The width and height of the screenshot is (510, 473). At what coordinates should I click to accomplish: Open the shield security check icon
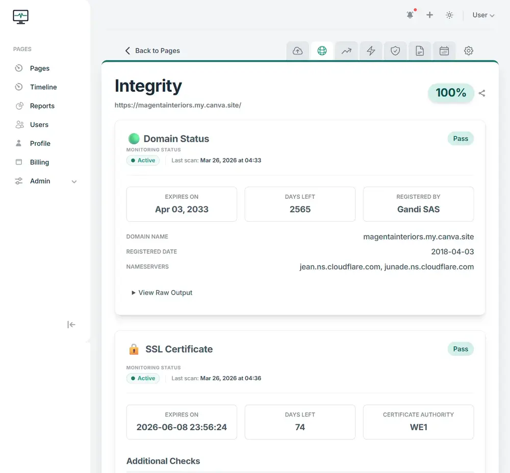[395, 50]
